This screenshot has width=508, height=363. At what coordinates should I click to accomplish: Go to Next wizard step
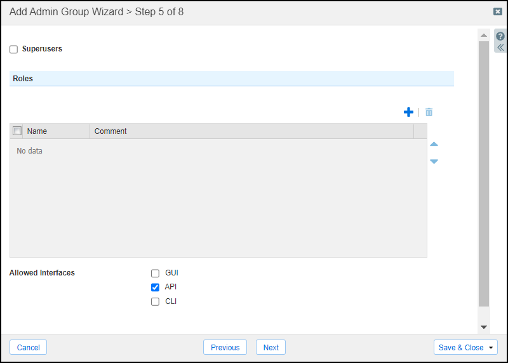pyautogui.click(x=271, y=347)
